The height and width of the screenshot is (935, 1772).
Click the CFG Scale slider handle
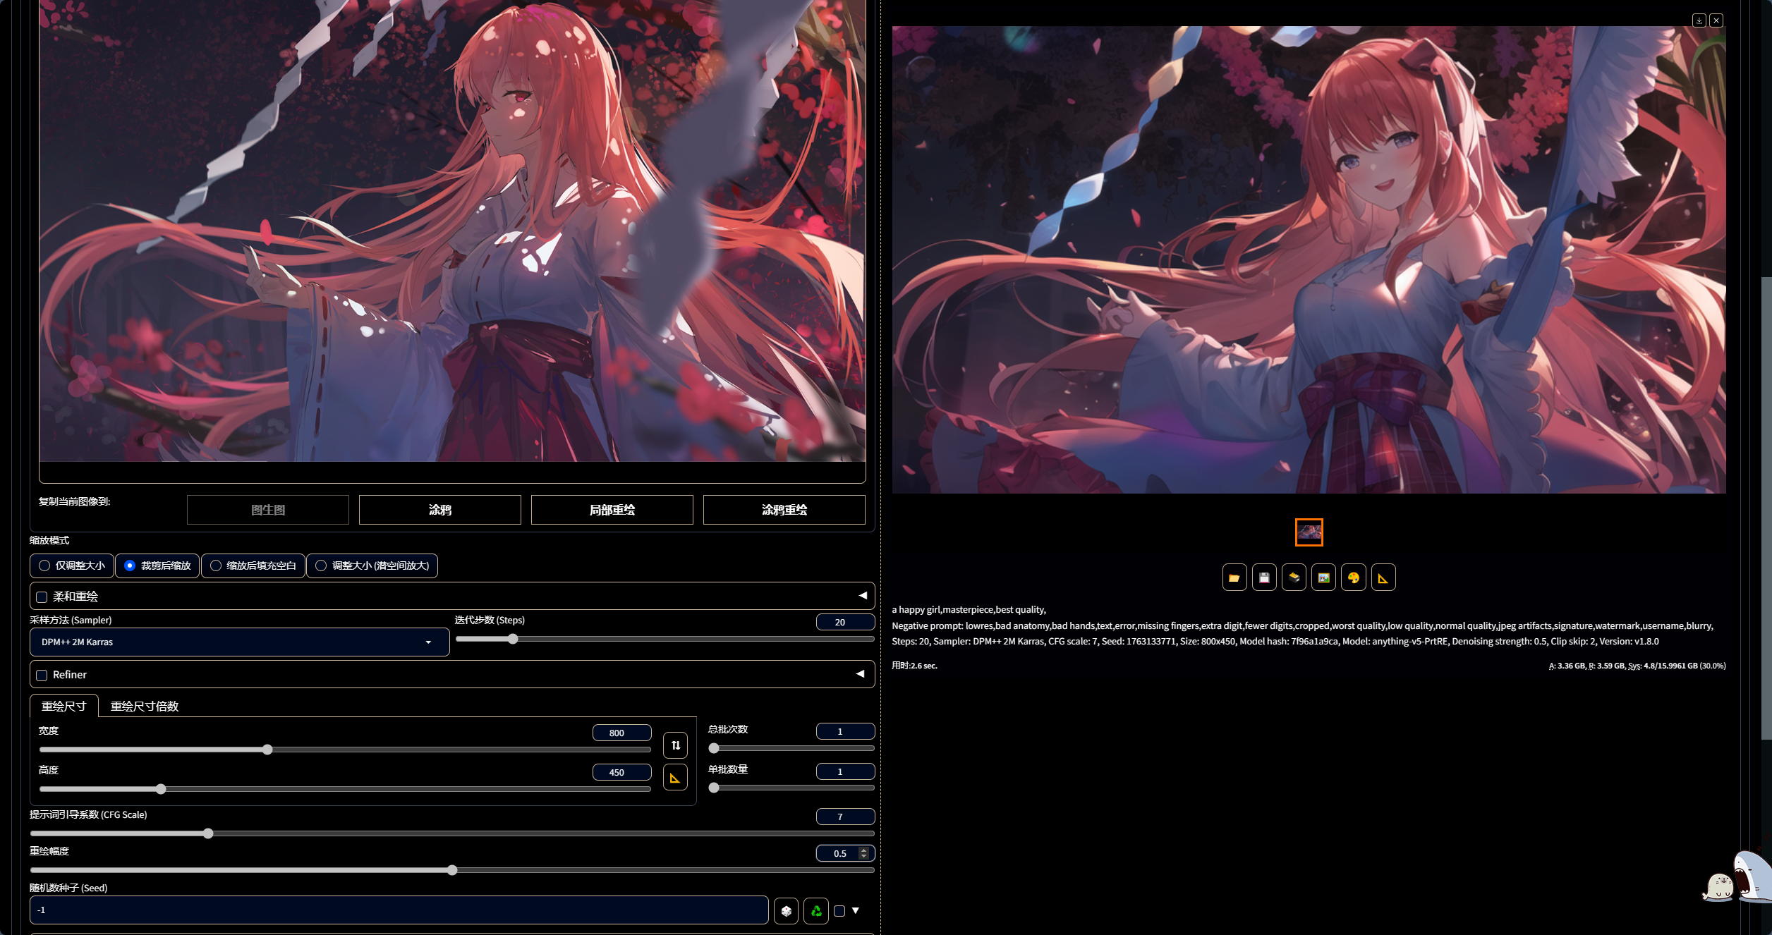tap(208, 833)
